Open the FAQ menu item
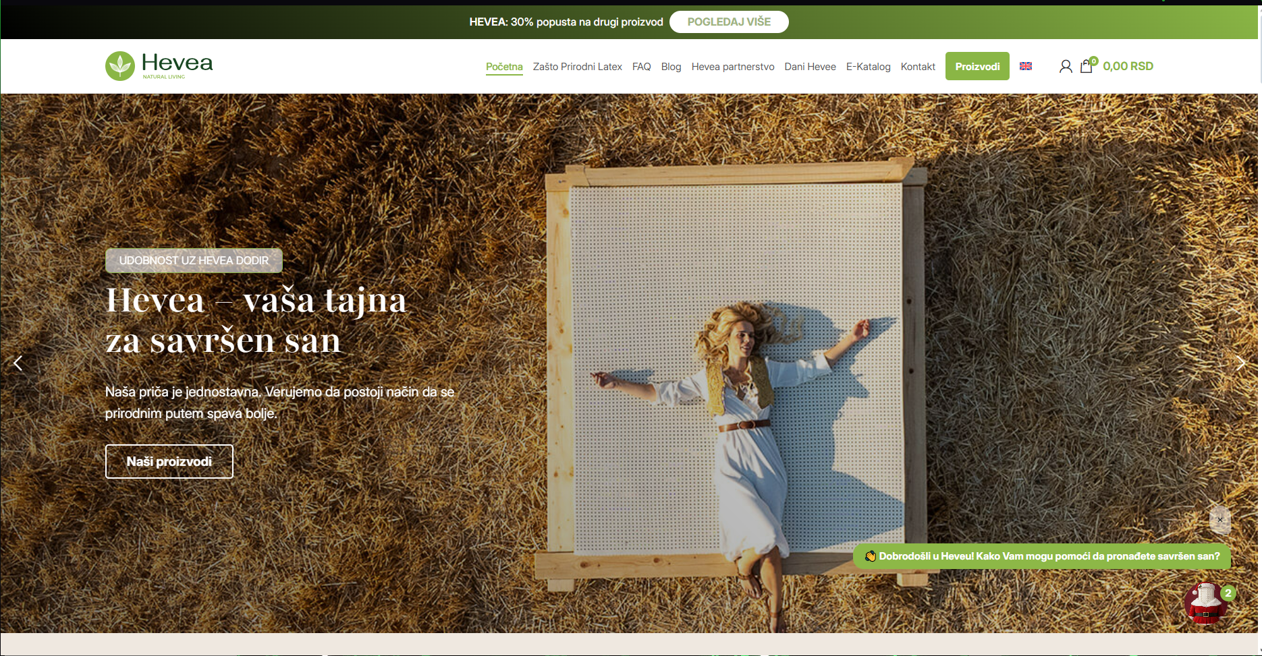This screenshot has width=1262, height=656. point(641,66)
